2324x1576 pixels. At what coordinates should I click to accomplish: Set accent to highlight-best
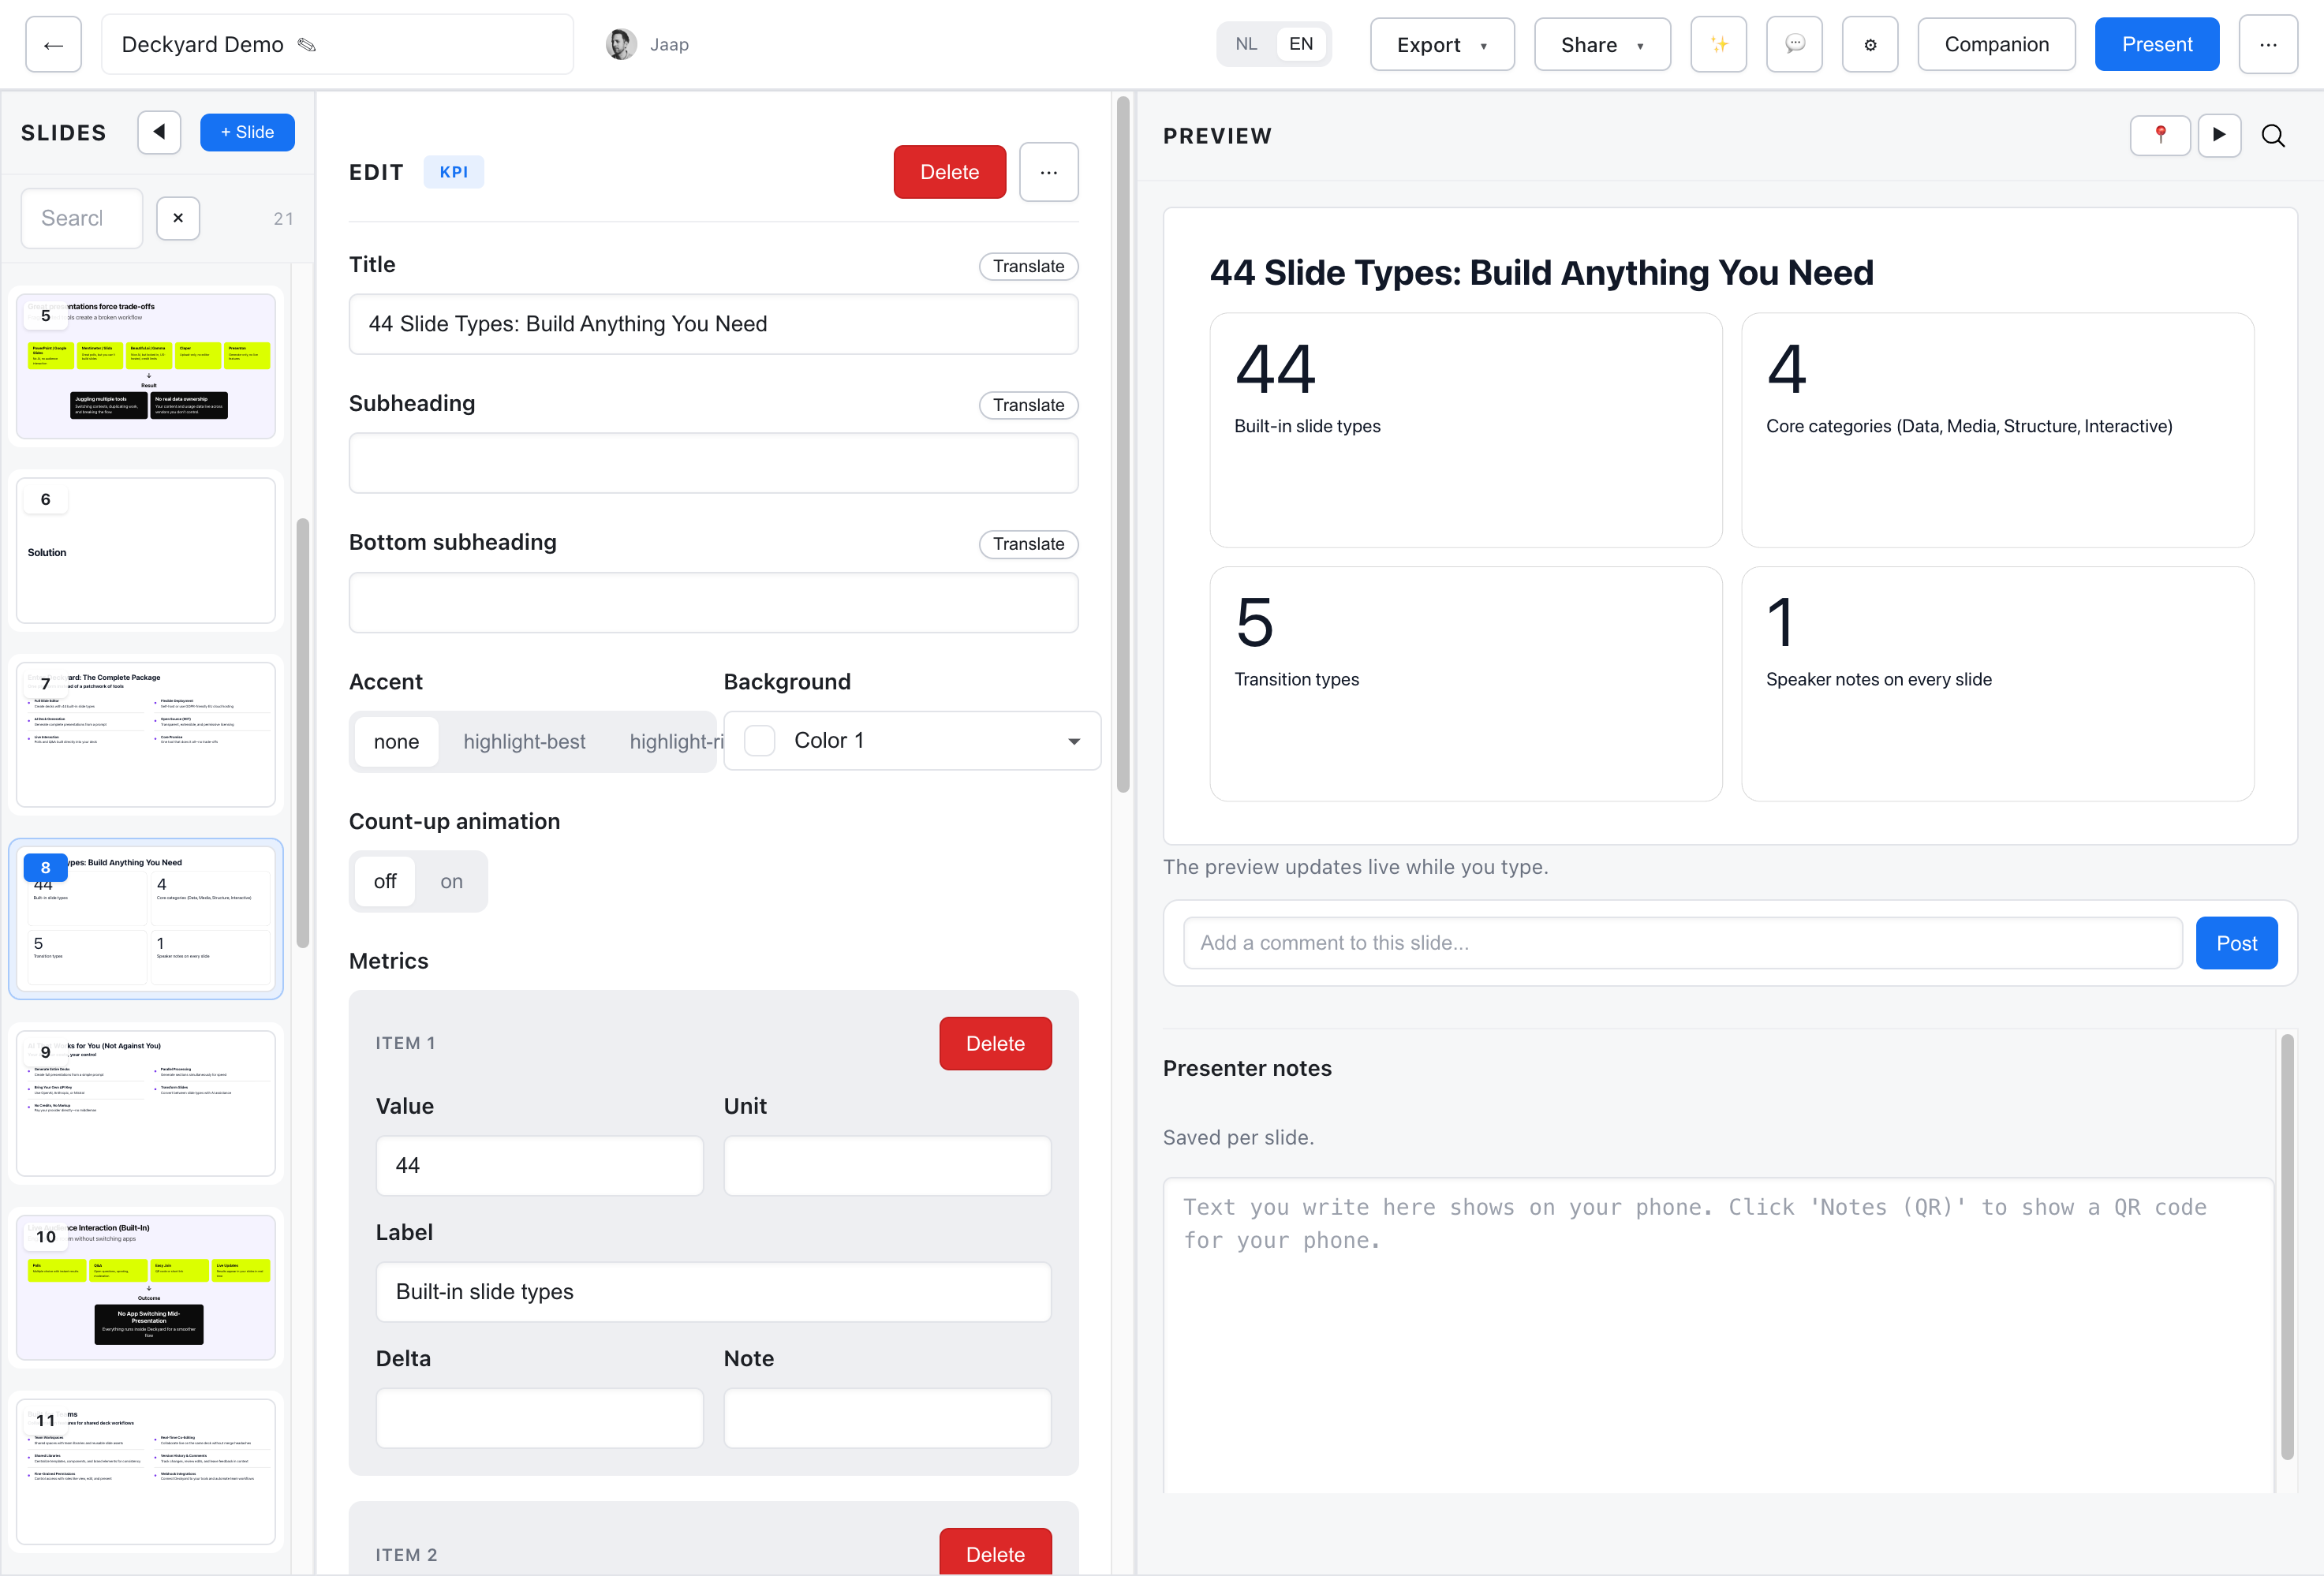pyautogui.click(x=524, y=742)
